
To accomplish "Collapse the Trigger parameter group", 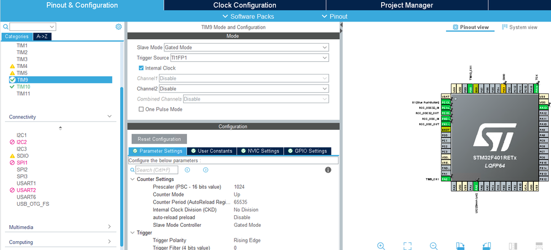I will 132,233.
